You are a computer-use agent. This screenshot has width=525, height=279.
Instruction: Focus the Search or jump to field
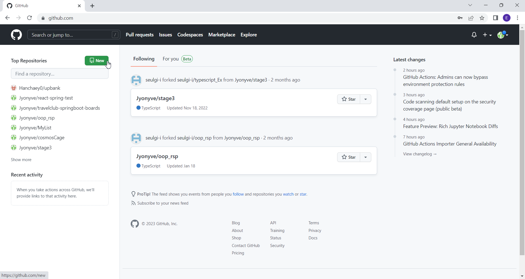74,35
